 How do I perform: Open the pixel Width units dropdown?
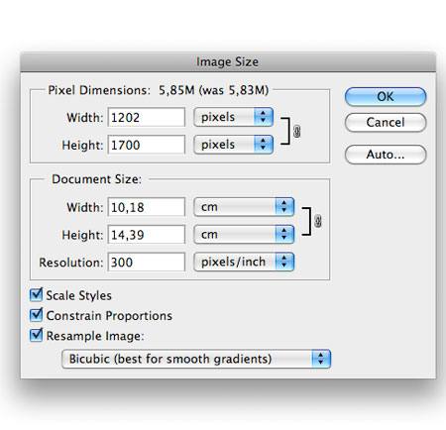coord(233,117)
